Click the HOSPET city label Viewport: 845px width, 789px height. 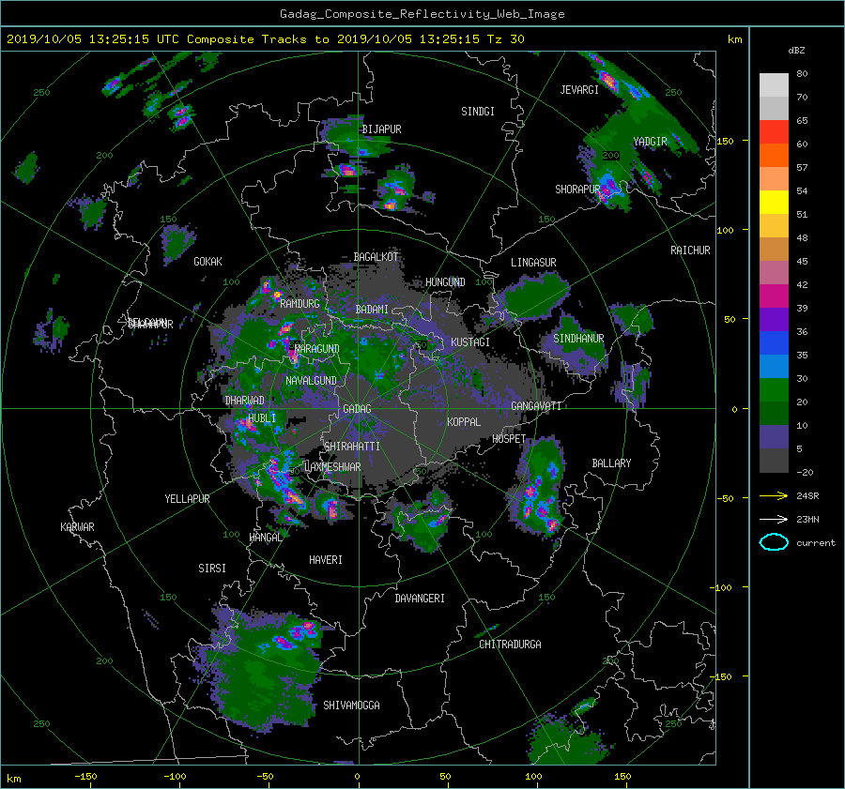coord(509,439)
